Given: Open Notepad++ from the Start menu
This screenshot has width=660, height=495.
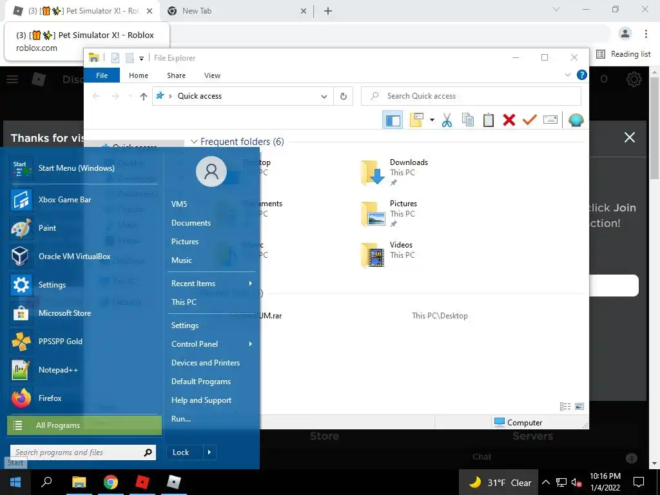Looking at the screenshot, I should pyautogui.click(x=83, y=369).
